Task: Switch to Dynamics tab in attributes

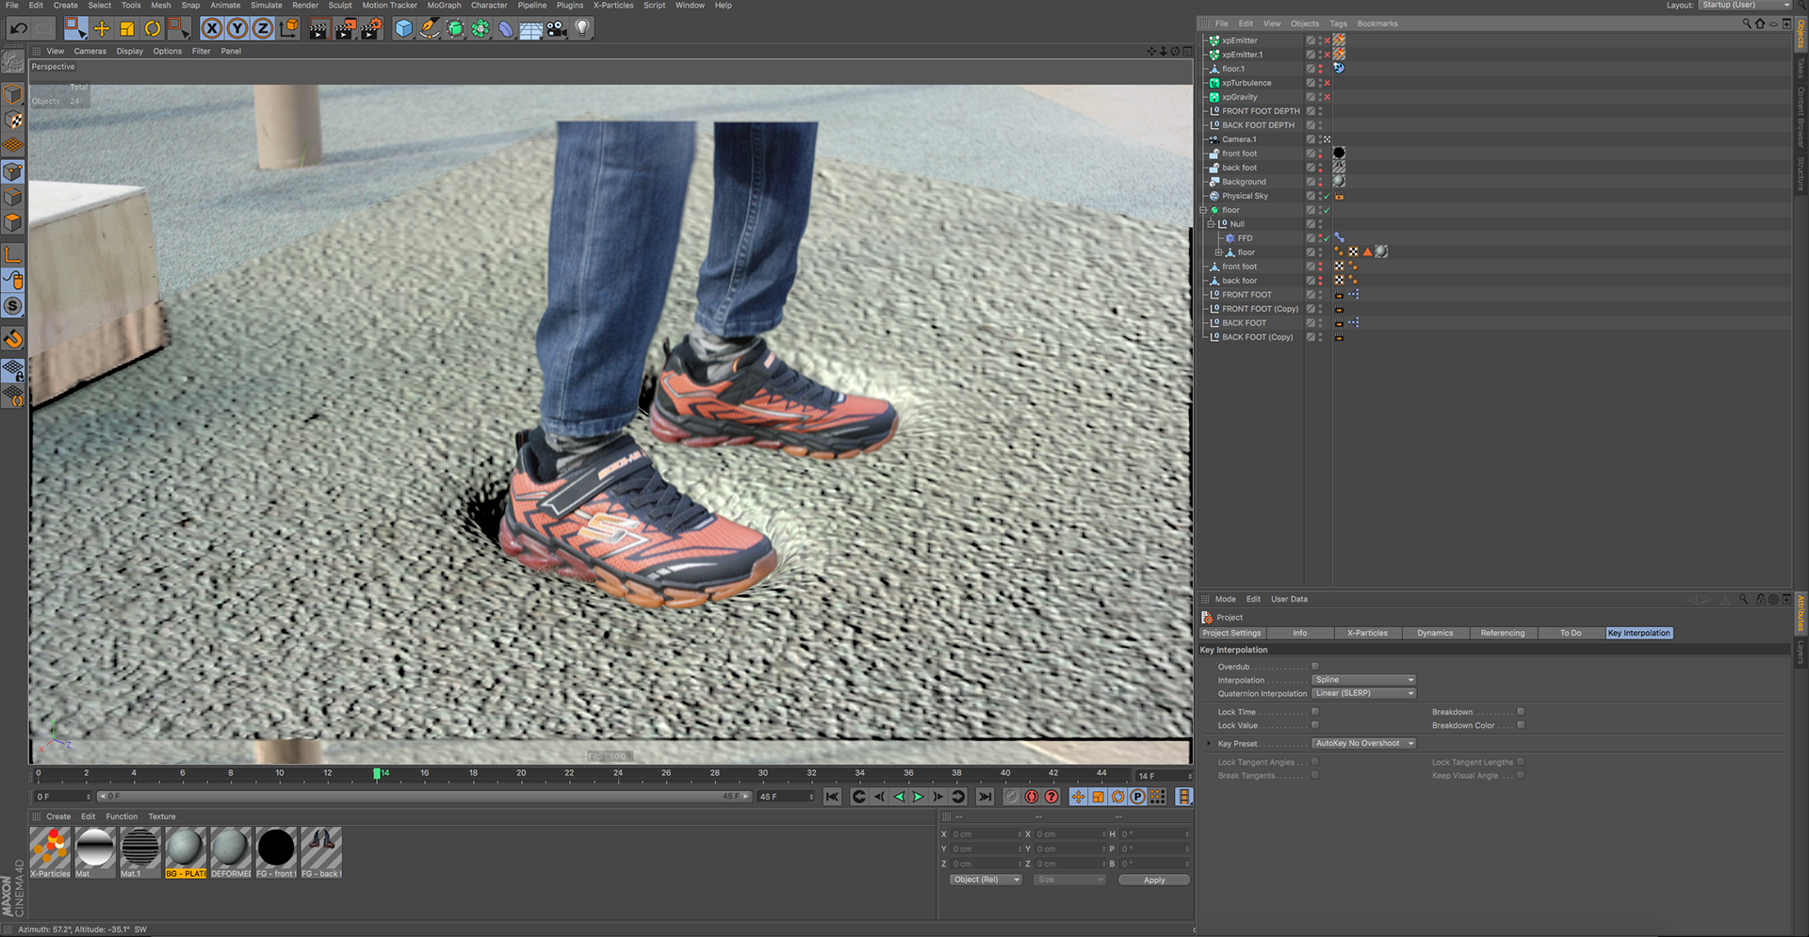Action: click(x=1435, y=633)
